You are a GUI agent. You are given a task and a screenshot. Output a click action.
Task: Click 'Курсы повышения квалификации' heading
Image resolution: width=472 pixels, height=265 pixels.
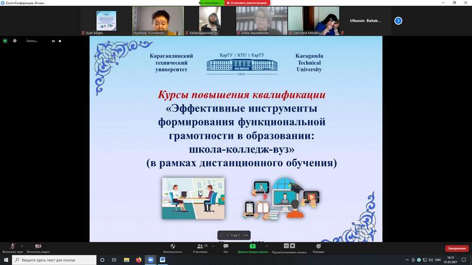tap(242, 95)
